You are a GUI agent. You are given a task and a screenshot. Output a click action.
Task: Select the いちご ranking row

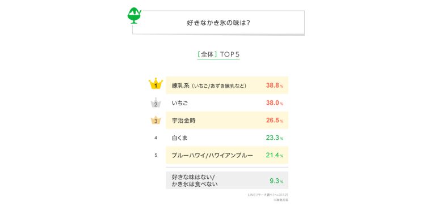(x=227, y=103)
